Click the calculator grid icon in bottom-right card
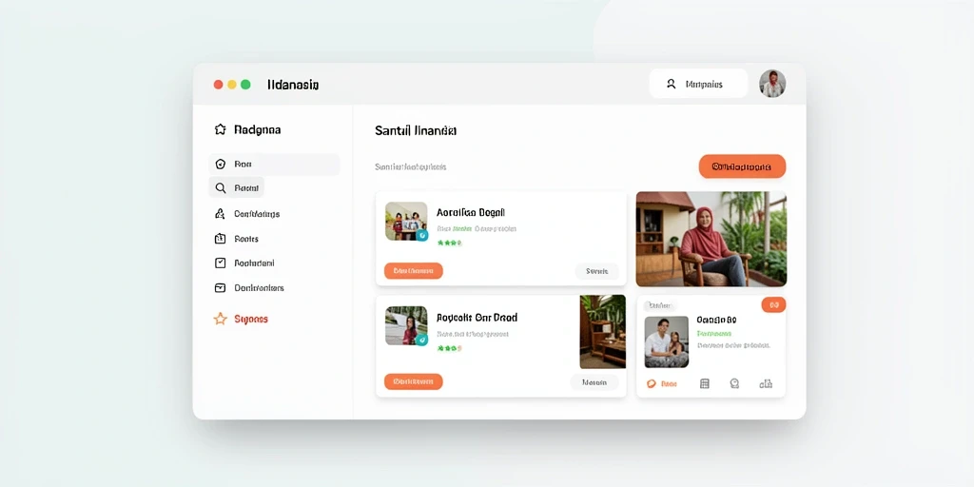Screen dimensions: 974x487 pos(705,384)
